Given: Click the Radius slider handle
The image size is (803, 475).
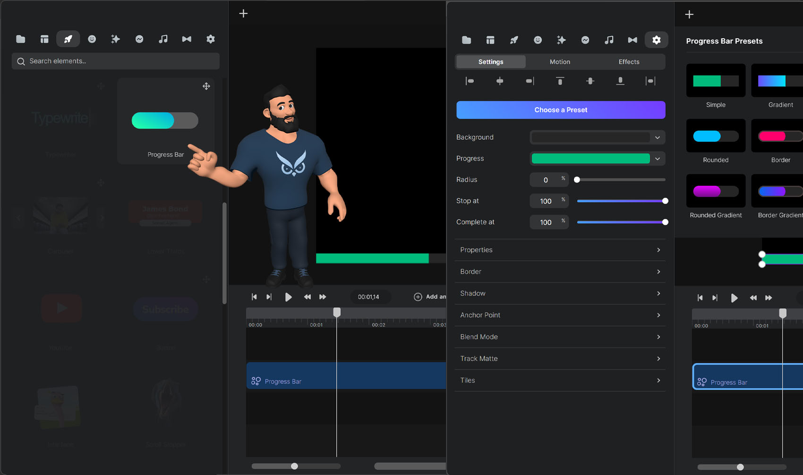Looking at the screenshot, I should coord(577,180).
